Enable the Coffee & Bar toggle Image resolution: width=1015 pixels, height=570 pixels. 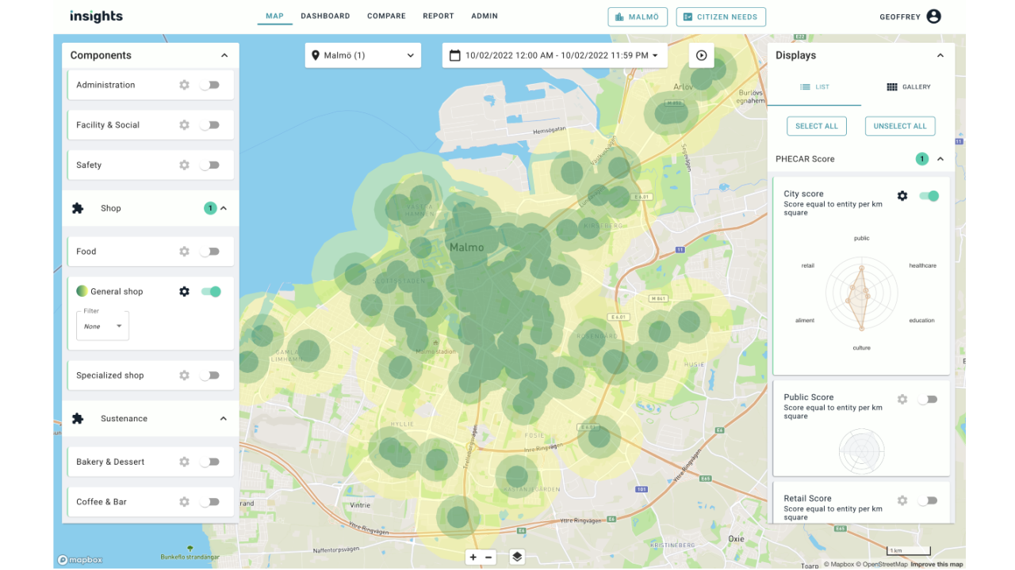(x=209, y=502)
